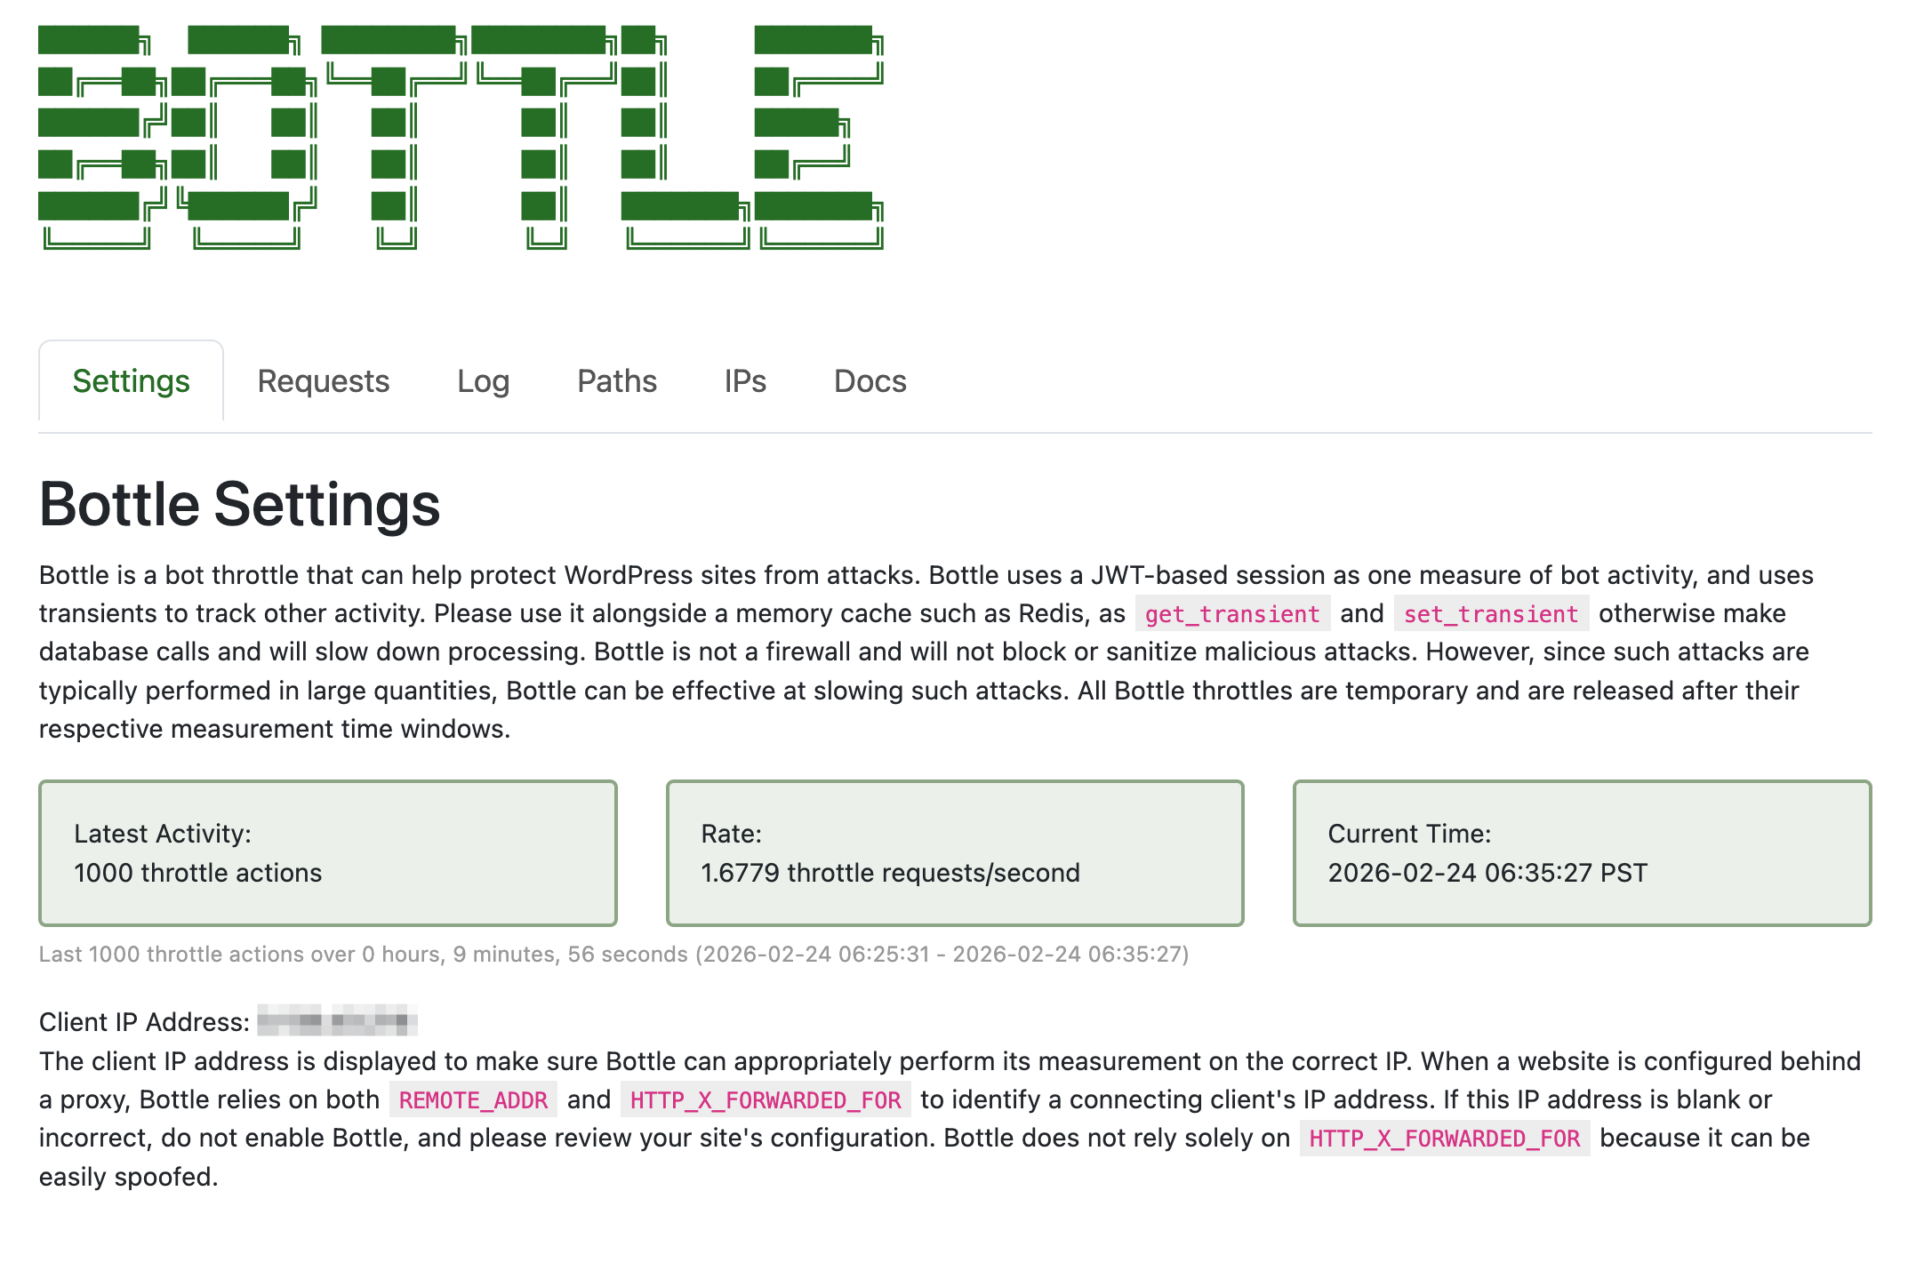Screen dimensions: 1908x1271
Task: Click the get_transient code snippet
Action: click(x=1231, y=614)
